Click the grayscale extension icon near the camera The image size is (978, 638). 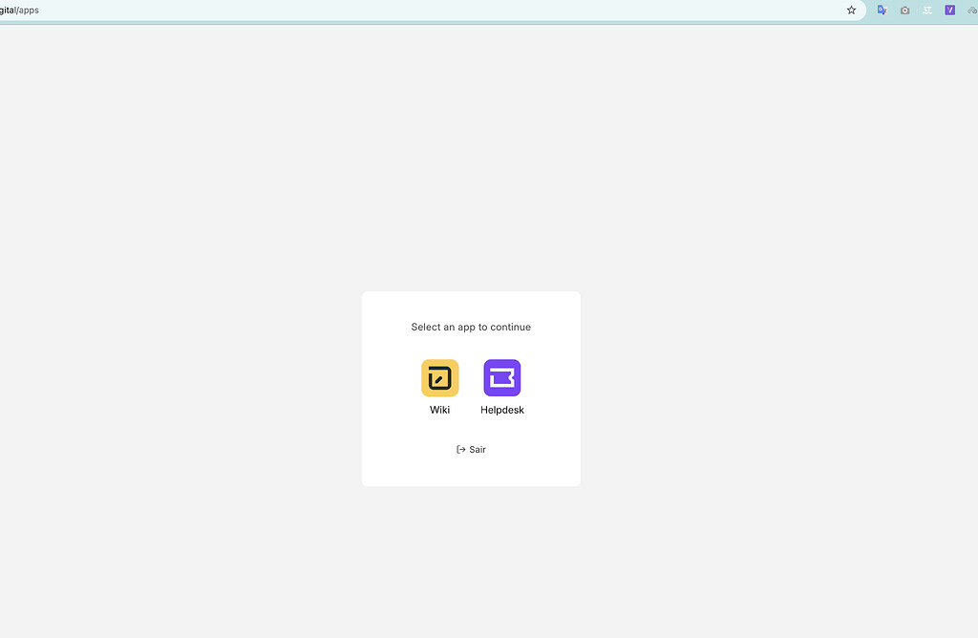tap(926, 11)
